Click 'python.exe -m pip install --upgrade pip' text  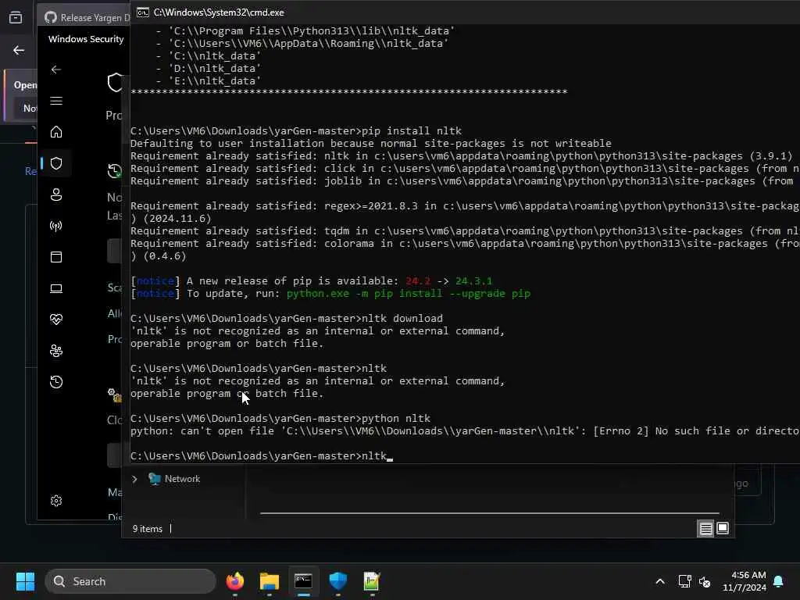point(408,294)
